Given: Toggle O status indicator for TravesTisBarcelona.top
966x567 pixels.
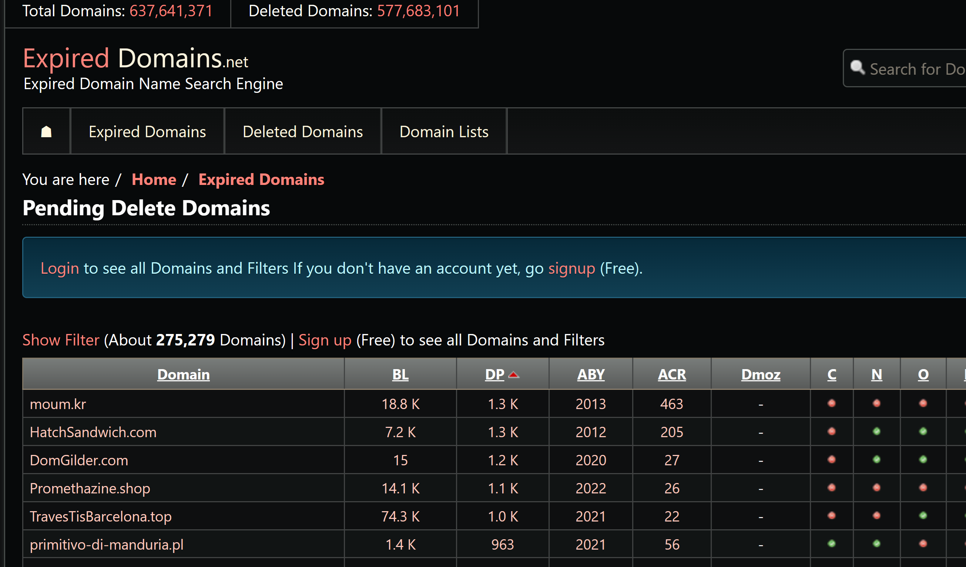Looking at the screenshot, I should (x=922, y=516).
